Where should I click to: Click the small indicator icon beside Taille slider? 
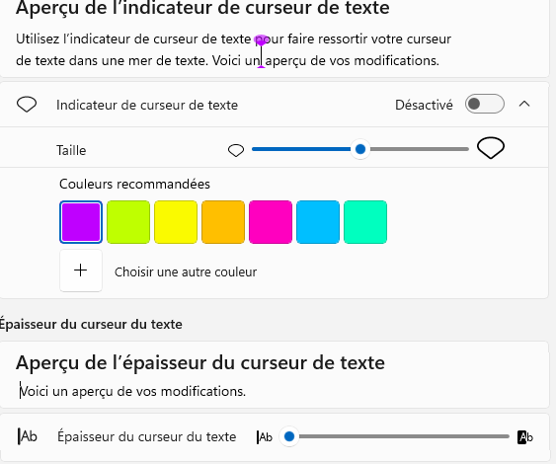pos(236,150)
